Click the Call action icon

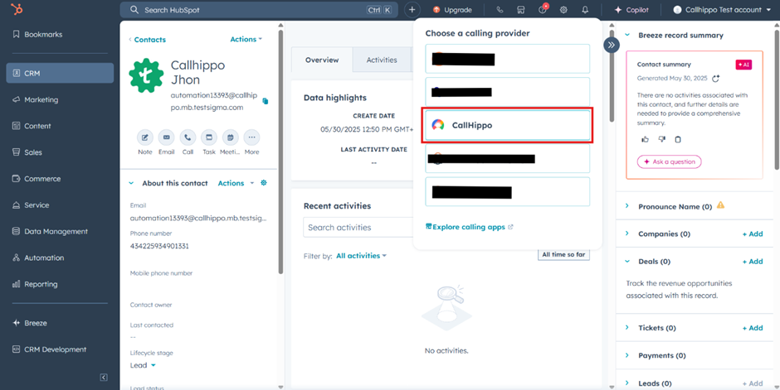pos(188,137)
